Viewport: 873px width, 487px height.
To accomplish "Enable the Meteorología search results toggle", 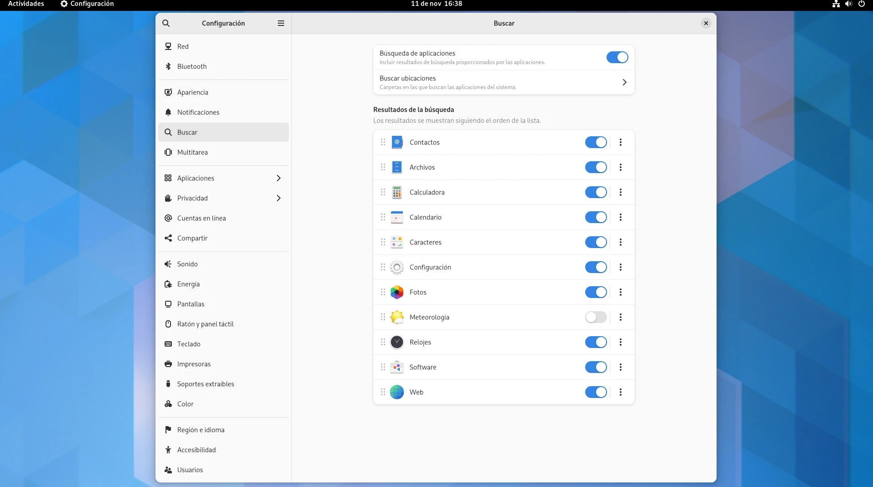I will [x=596, y=317].
